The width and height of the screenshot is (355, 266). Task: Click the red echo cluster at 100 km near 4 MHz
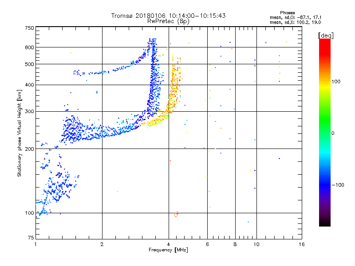click(177, 214)
